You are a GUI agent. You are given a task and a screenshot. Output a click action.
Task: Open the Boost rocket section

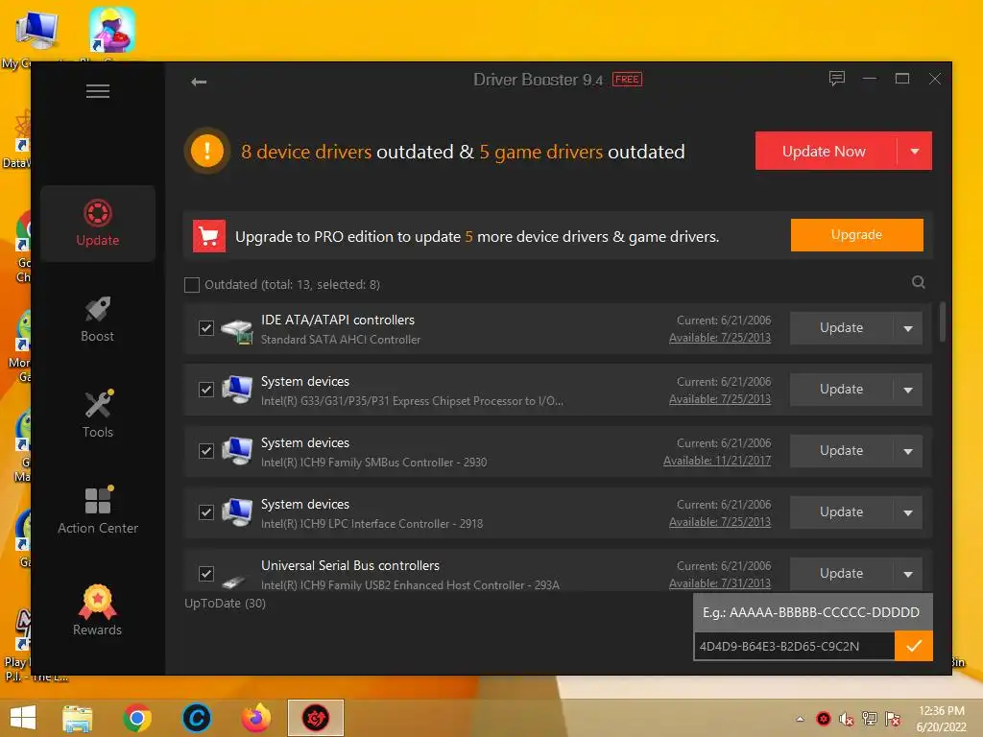point(98,319)
